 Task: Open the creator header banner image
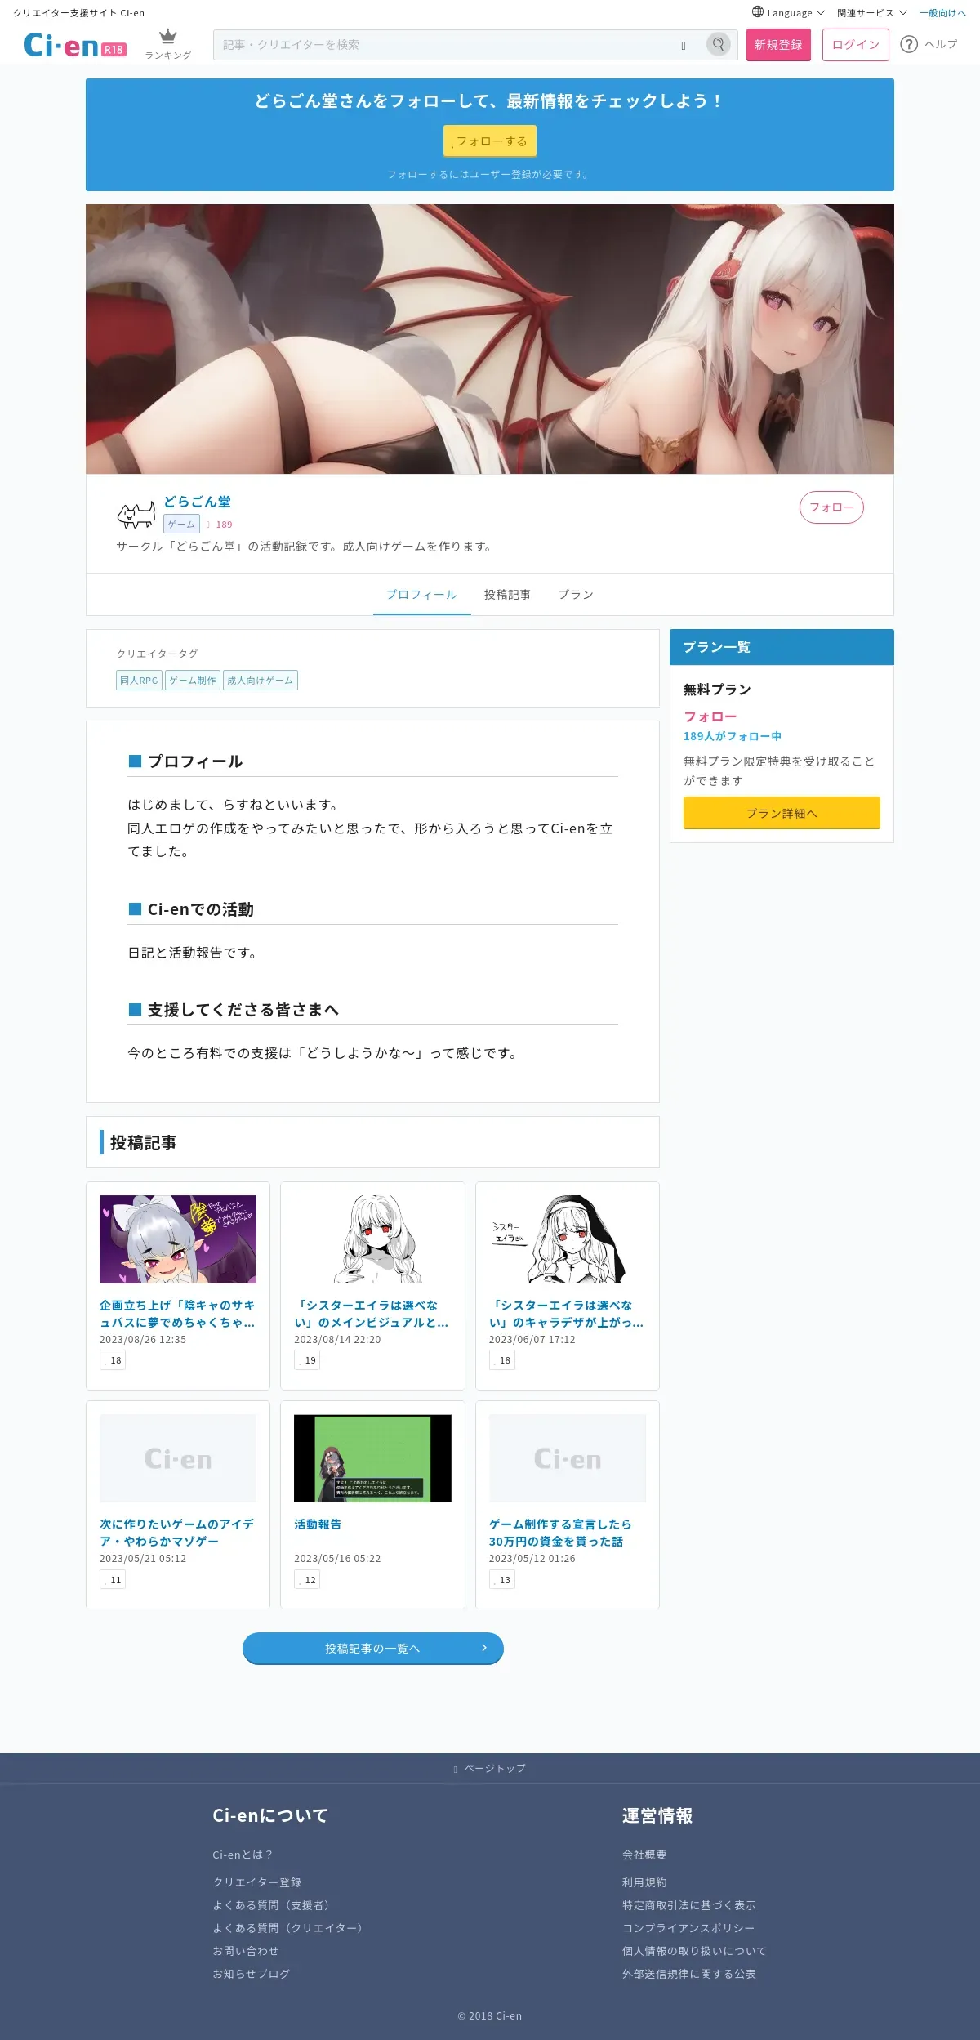(x=490, y=339)
